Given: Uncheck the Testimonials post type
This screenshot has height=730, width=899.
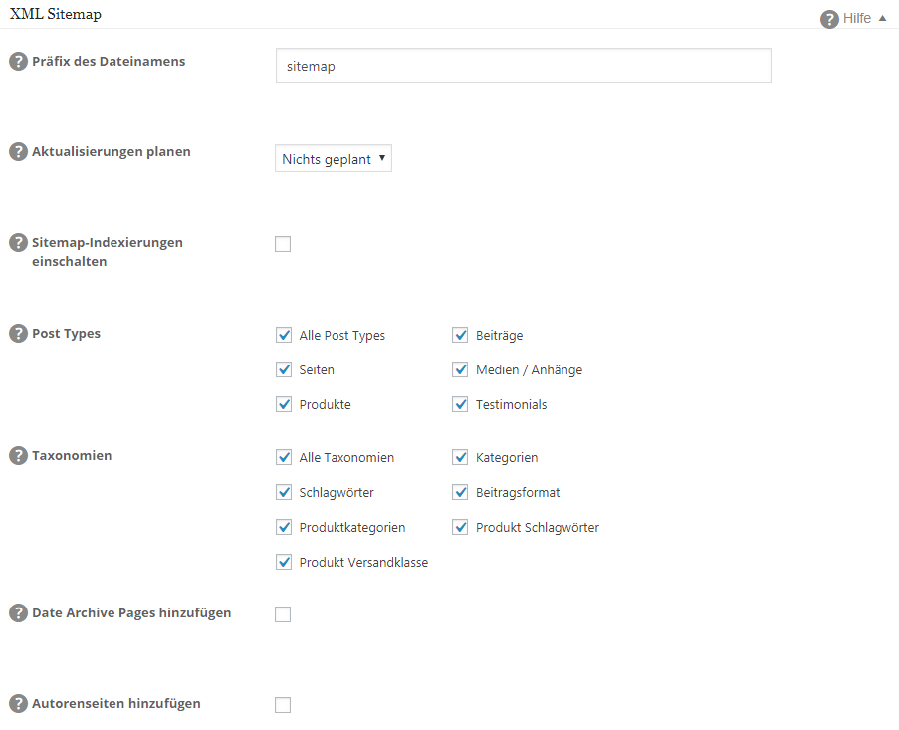Looking at the screenshot, I should click(460, 405).
